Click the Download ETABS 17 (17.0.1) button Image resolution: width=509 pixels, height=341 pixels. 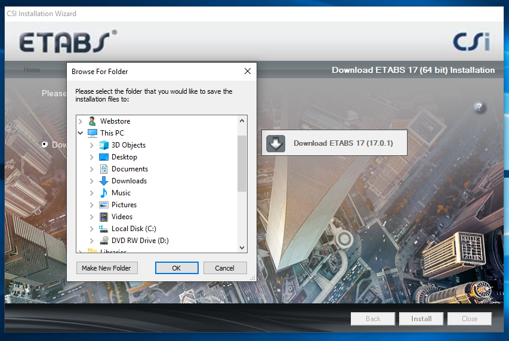point(334,143)
